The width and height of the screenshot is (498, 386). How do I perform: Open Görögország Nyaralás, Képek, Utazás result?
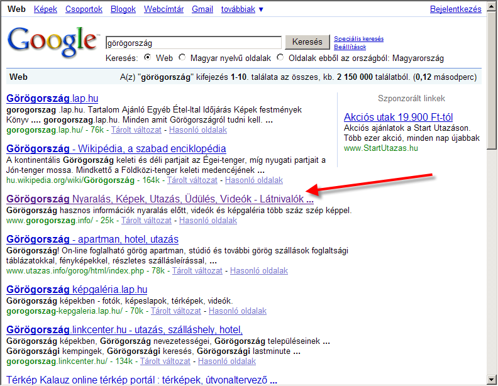(160, 199)
